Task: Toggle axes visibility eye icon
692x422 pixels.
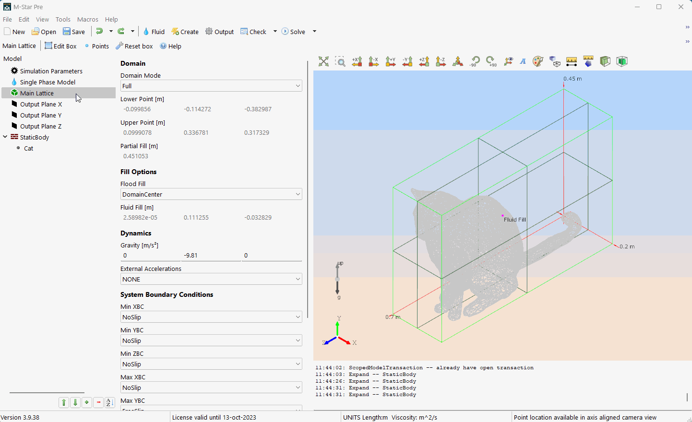Action: tap(508, 61)
